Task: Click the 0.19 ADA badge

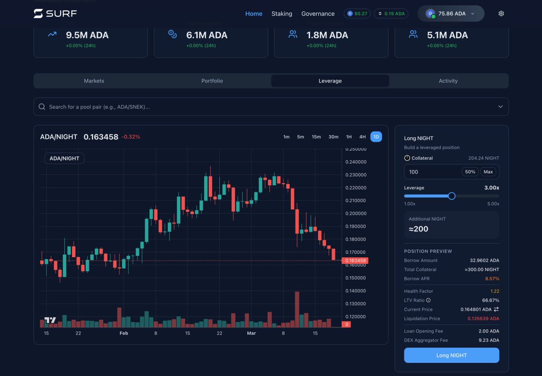Action: point(391,14)
